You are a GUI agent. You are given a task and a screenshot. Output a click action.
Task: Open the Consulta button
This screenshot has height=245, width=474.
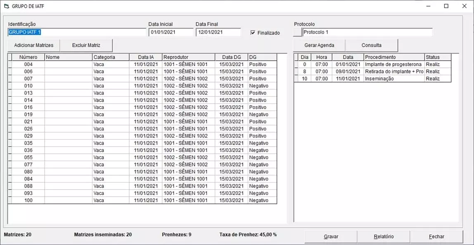pyautogui.click(x=371, y=45)
